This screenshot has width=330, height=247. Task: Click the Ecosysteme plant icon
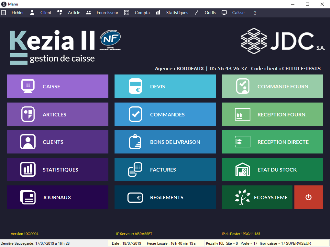tap(242, 197)
